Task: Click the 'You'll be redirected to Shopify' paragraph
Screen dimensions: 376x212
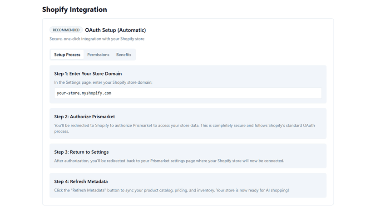Action: coord(184,128)
